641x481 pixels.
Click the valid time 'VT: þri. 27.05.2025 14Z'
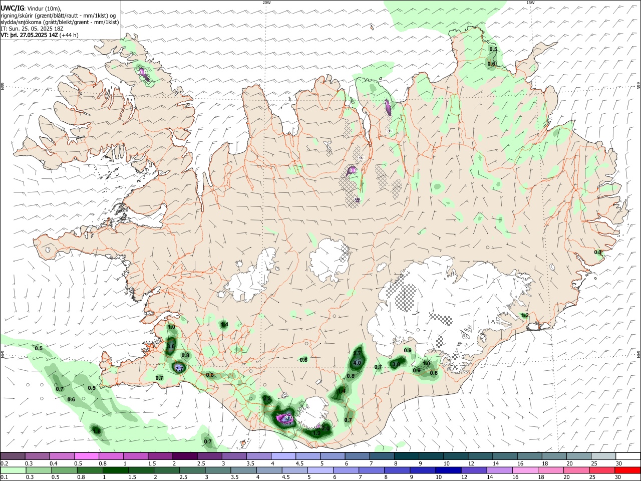pos(30,35)
